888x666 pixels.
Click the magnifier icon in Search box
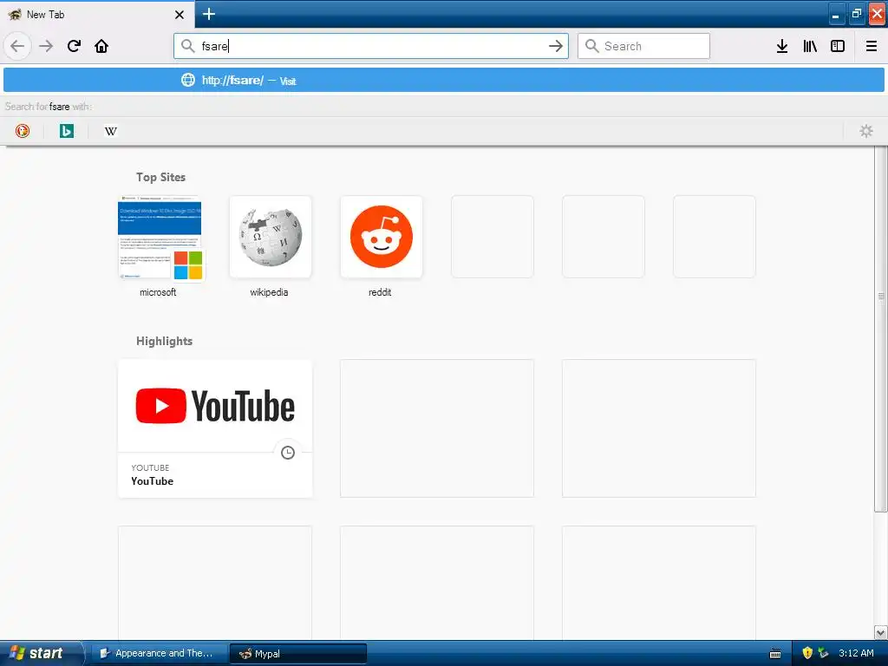[x=591, y=46]
